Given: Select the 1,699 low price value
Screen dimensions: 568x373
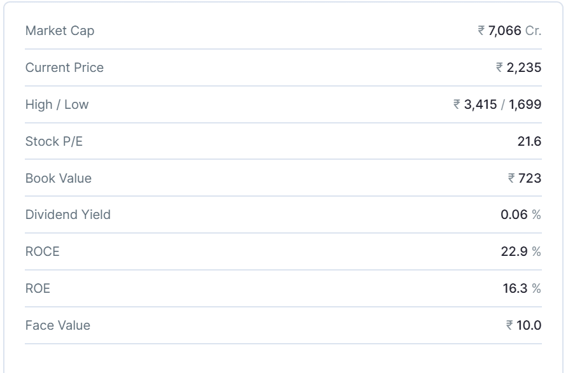Looking at the screenshot, I should click(x=525, y=104).
